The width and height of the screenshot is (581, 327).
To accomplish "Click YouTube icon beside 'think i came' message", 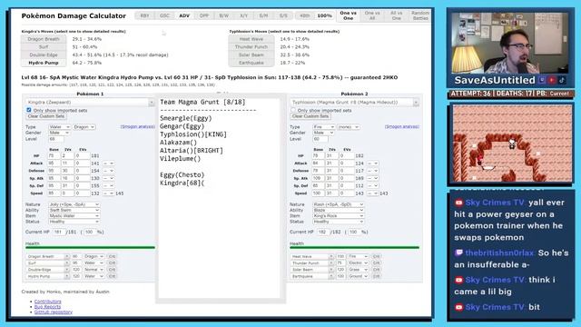I will click(x=458, y=280).
